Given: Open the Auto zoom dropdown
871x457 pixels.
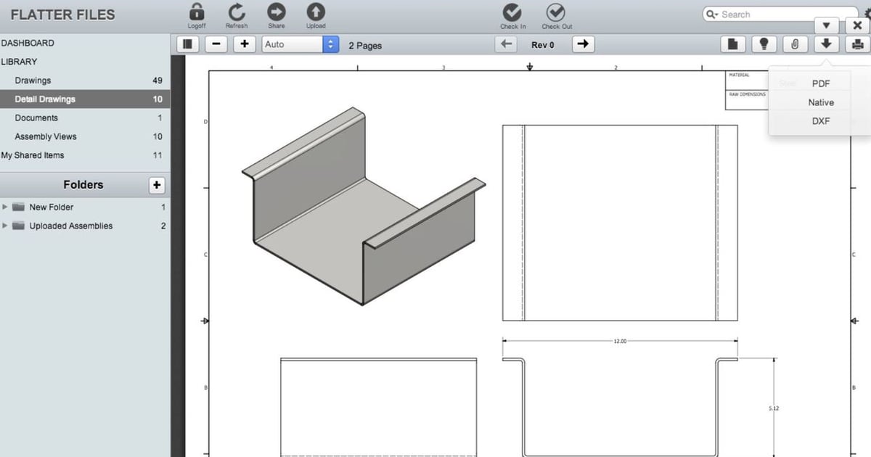Looking at the screenshot, I should pyautogui.click(x=300, y=44).
